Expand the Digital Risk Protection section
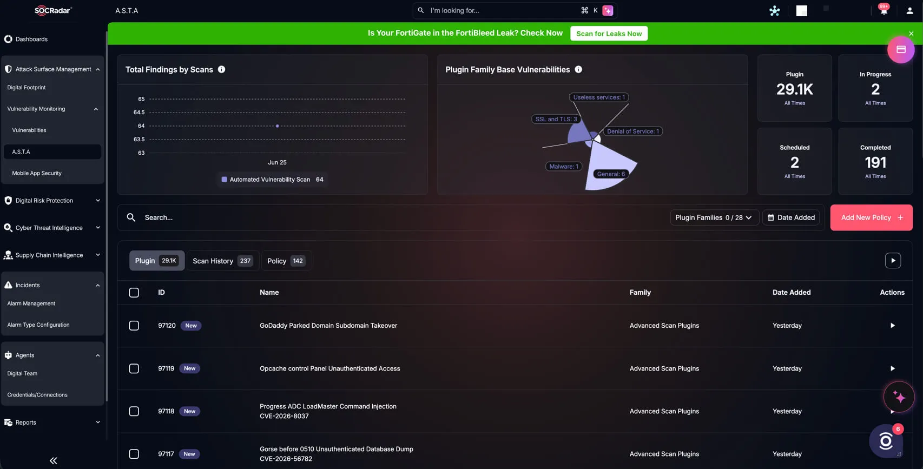The width and height of the screenshot is (923, 469). point(98,201)
